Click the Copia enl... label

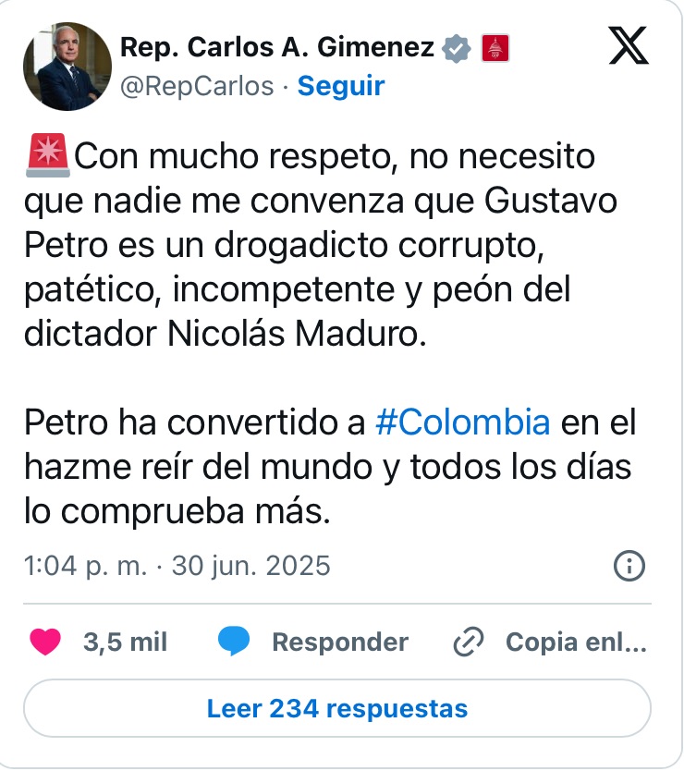tap(576, 642)
